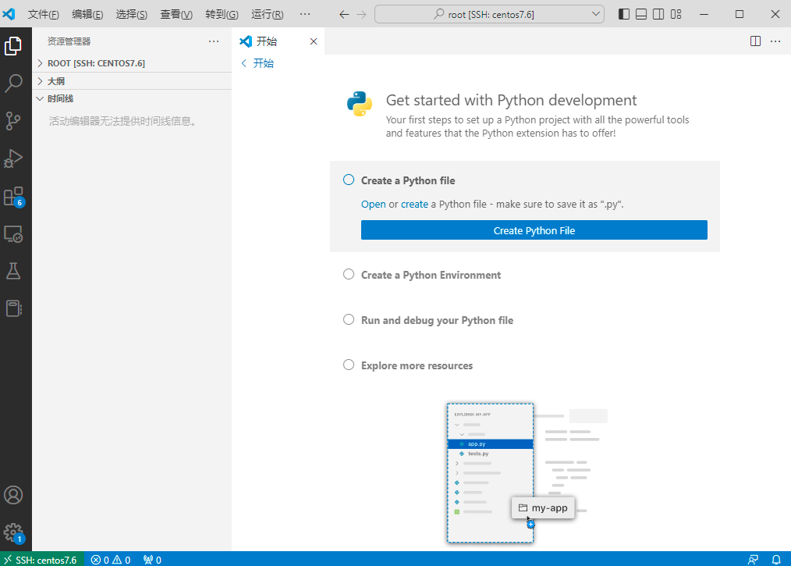Click the 资源管理器 panel title

coord(69,41)
